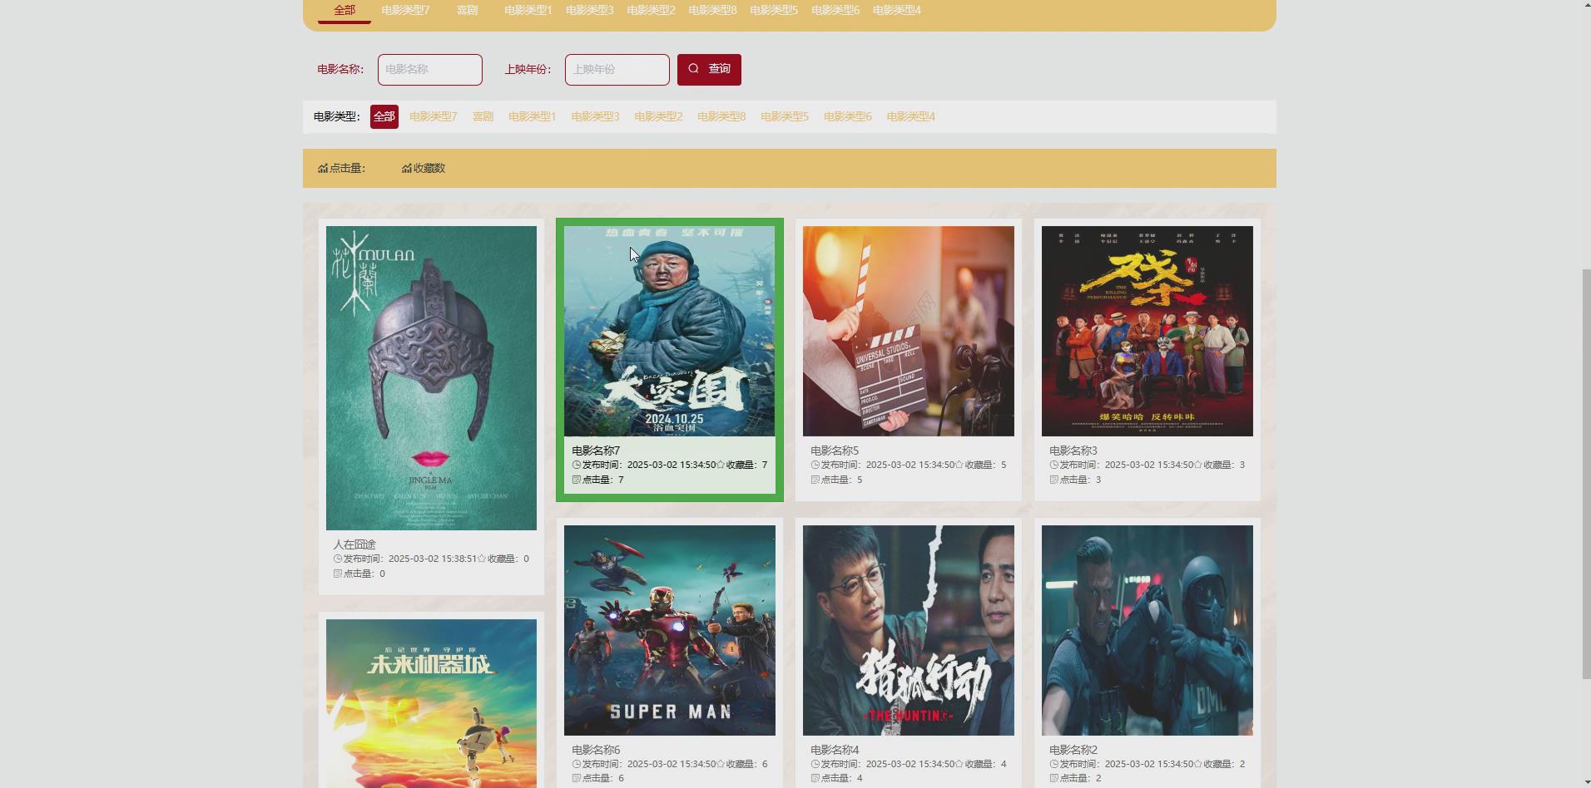Click the star icon on the 电影名称2 card
This screenshot has width=1591, height=788.
pyautogui.click(x=1198, y=765)
